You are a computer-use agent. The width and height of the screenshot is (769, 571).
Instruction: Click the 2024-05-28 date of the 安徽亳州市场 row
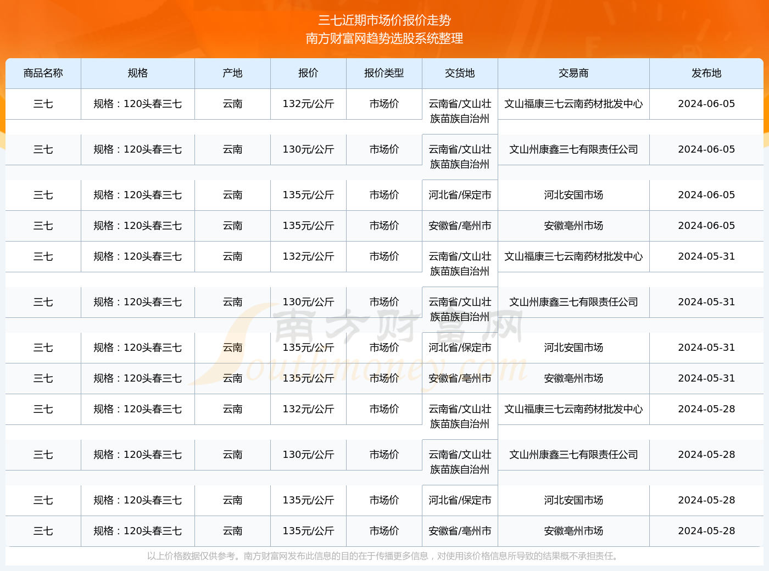coord(706,531)
